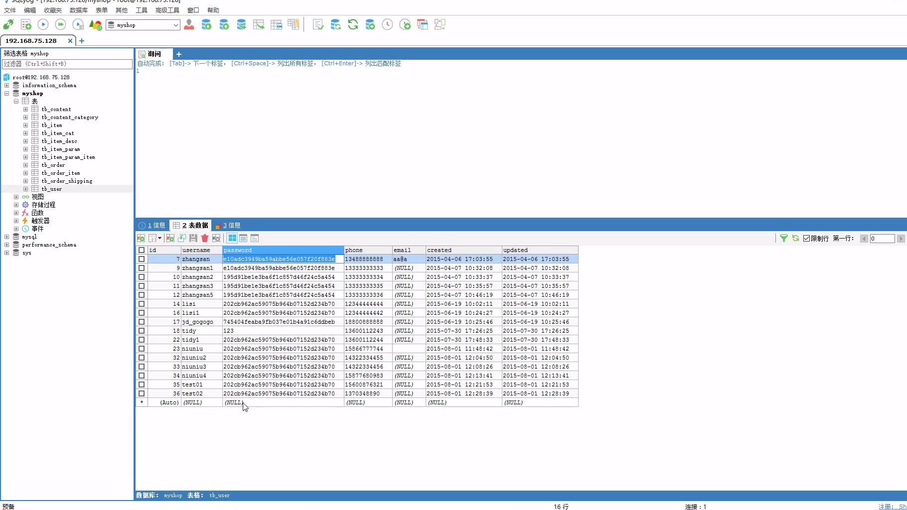This screenshot has width=907, height=510.
Task: Click the first row number input field
Action: tap(882, 239)
